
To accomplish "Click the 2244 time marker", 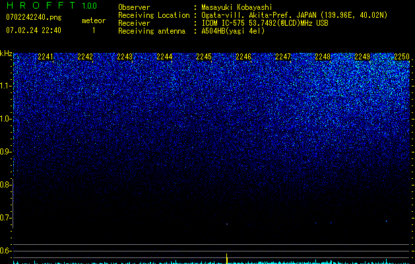I will point(164,57).
